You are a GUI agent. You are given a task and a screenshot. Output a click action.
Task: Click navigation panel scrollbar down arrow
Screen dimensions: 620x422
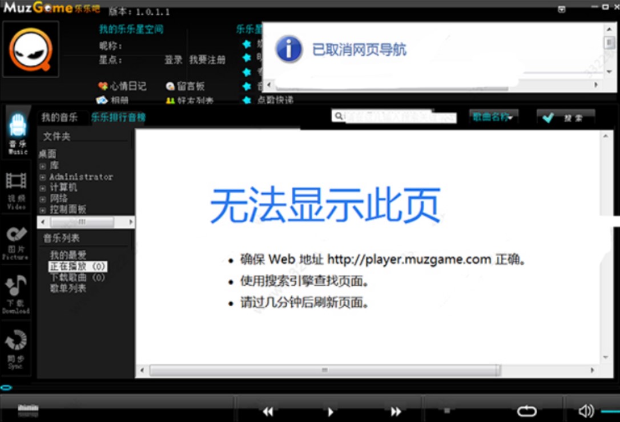609,72
